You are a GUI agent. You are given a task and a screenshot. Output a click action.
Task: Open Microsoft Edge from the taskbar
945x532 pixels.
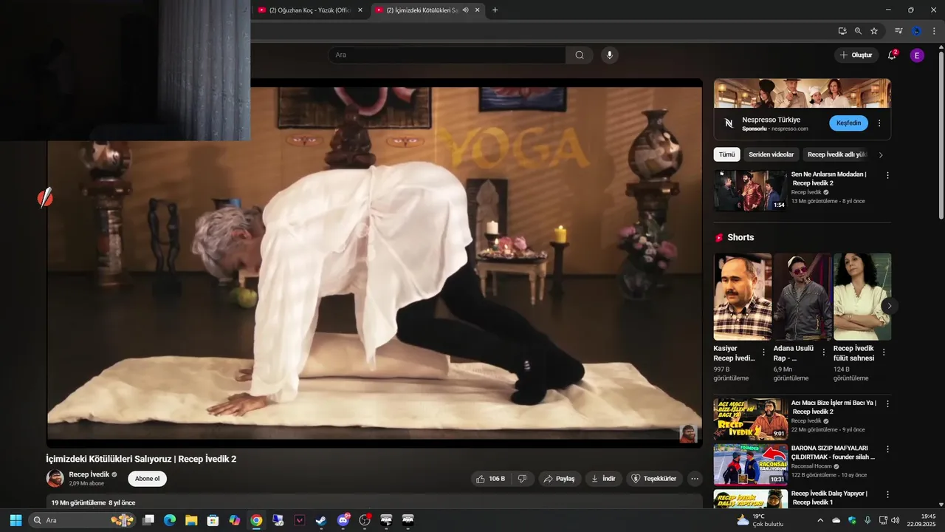point(169,520)
